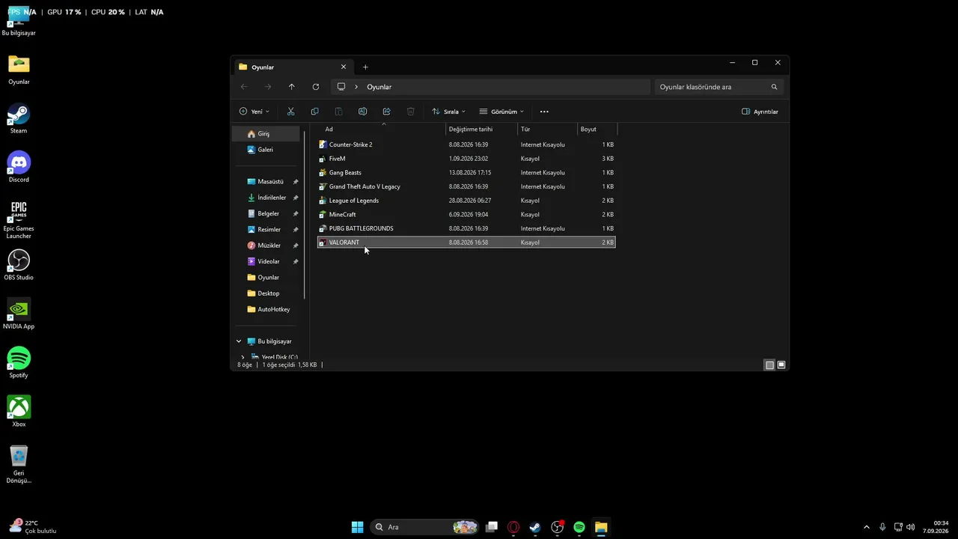Click the search magnifier in Explorer's search box
The width and height of the screenshot is (958, 539).
point(774,87)
